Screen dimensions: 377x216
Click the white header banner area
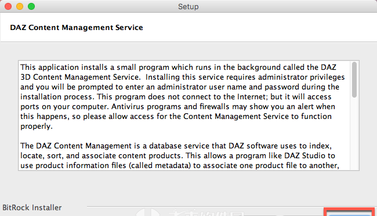click(188, 27)
